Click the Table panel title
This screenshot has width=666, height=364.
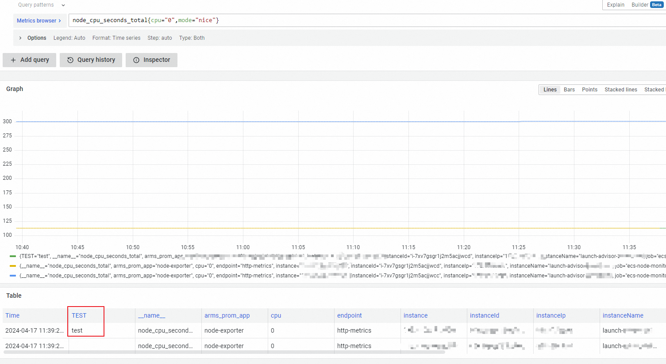click(14, 296)
